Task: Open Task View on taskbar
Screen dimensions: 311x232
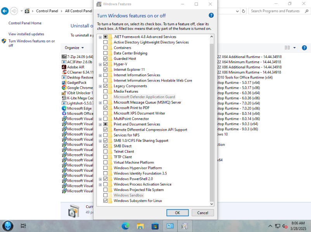Action: point(23,226)
